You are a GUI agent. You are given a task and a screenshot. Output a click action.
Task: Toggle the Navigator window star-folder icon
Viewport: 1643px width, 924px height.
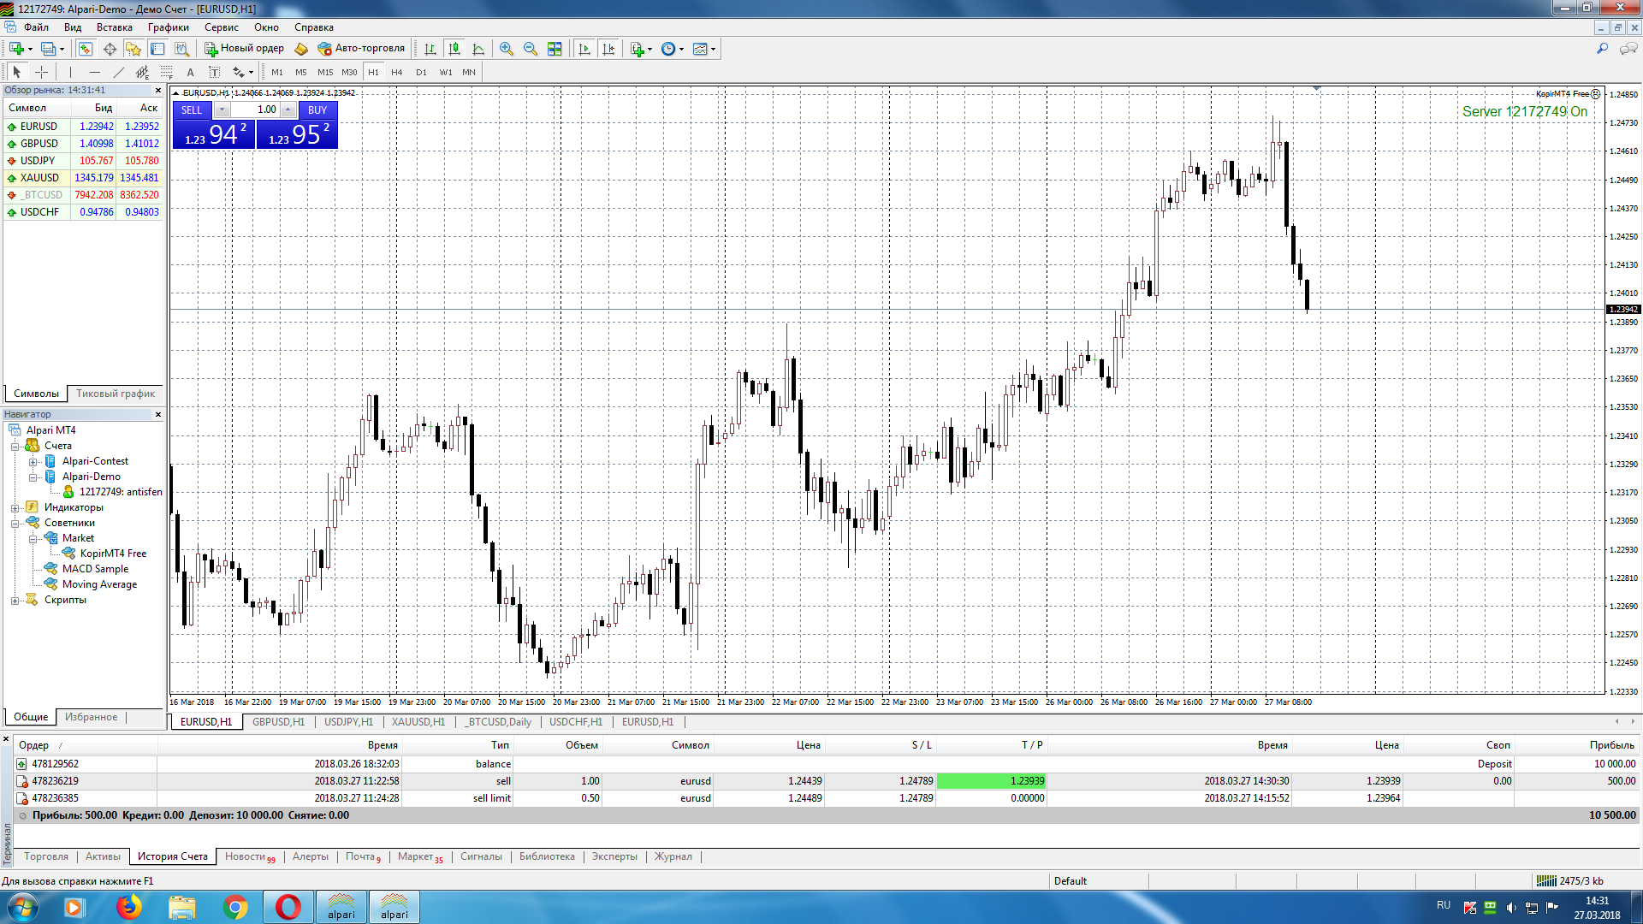click(133, 49)
